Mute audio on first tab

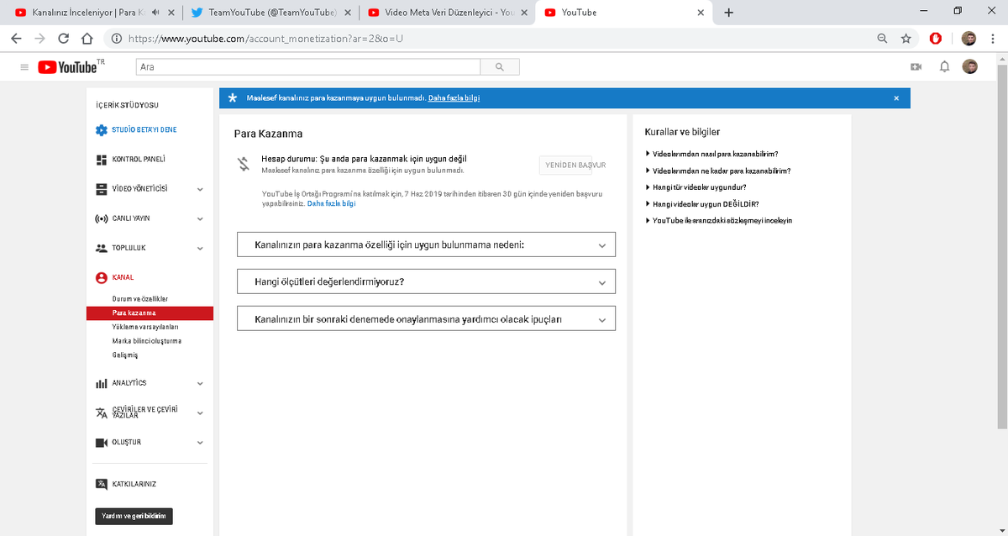(156, 13)
